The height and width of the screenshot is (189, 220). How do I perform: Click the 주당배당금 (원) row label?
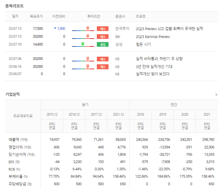click(x=20, y=184)
